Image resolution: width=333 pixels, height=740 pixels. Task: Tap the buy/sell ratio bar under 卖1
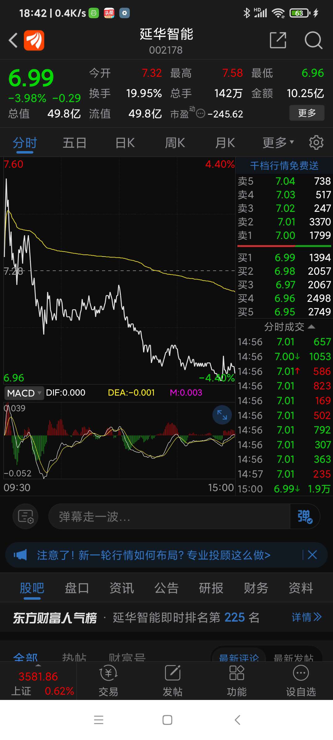pyautogui.click(x=284, y=246)
